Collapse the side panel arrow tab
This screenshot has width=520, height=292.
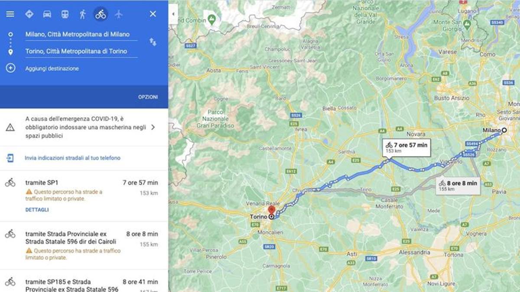coord(173,14)
